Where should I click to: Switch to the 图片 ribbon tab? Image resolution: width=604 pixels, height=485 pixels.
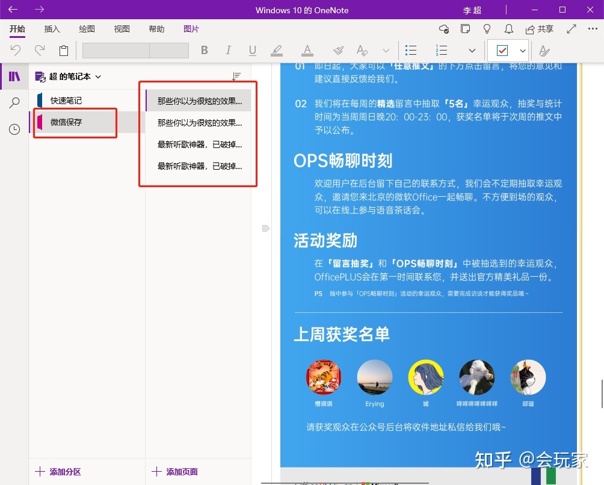point(191,28)
